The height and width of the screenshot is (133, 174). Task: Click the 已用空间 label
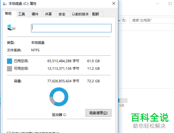point(21,61)
